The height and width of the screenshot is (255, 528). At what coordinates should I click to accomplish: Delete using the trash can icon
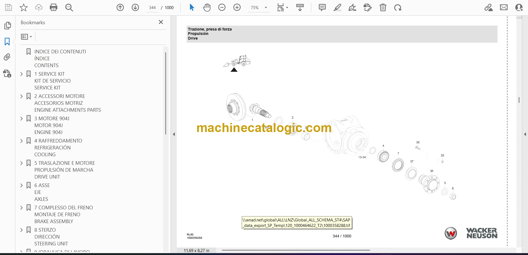pos(383,7)
